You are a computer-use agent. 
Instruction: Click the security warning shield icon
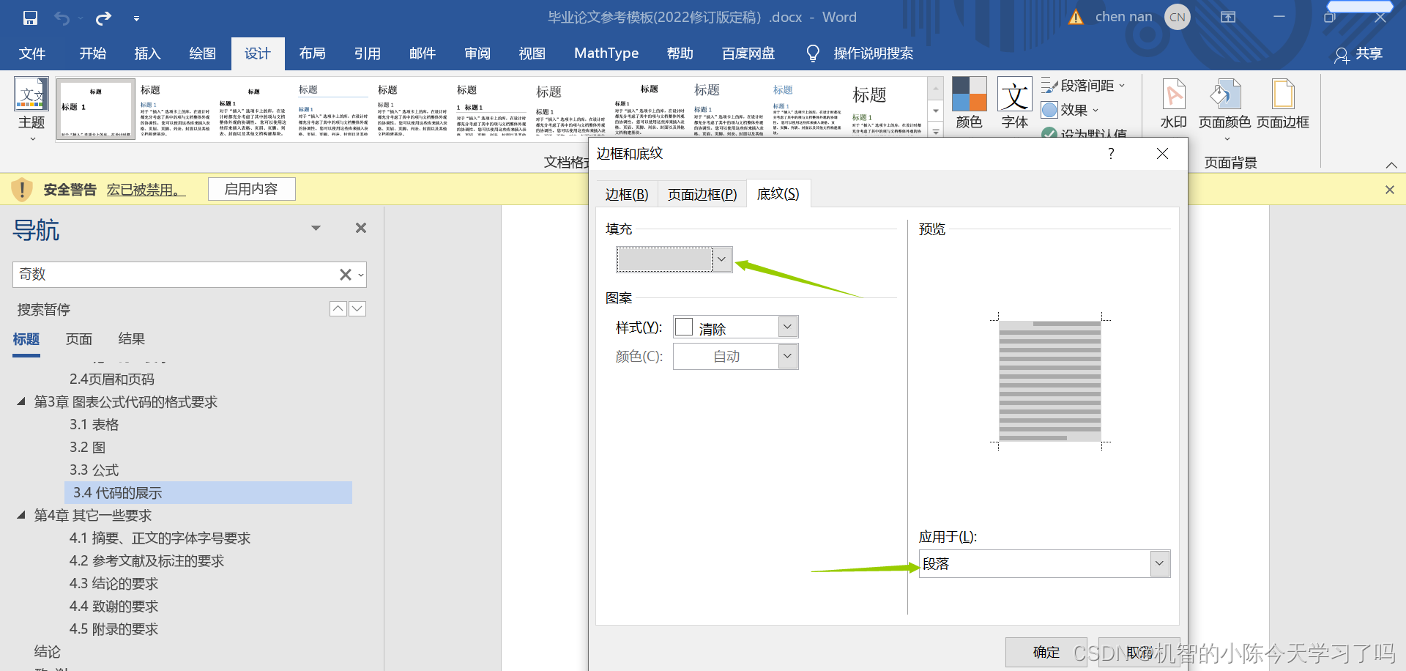[22, 190]
